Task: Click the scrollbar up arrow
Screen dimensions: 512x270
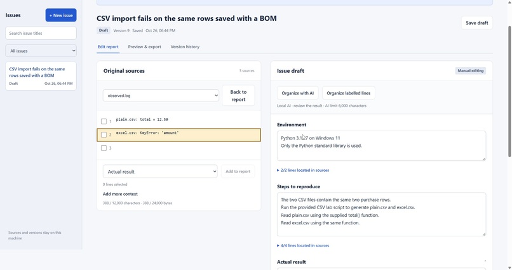Action: coord(509,3)
